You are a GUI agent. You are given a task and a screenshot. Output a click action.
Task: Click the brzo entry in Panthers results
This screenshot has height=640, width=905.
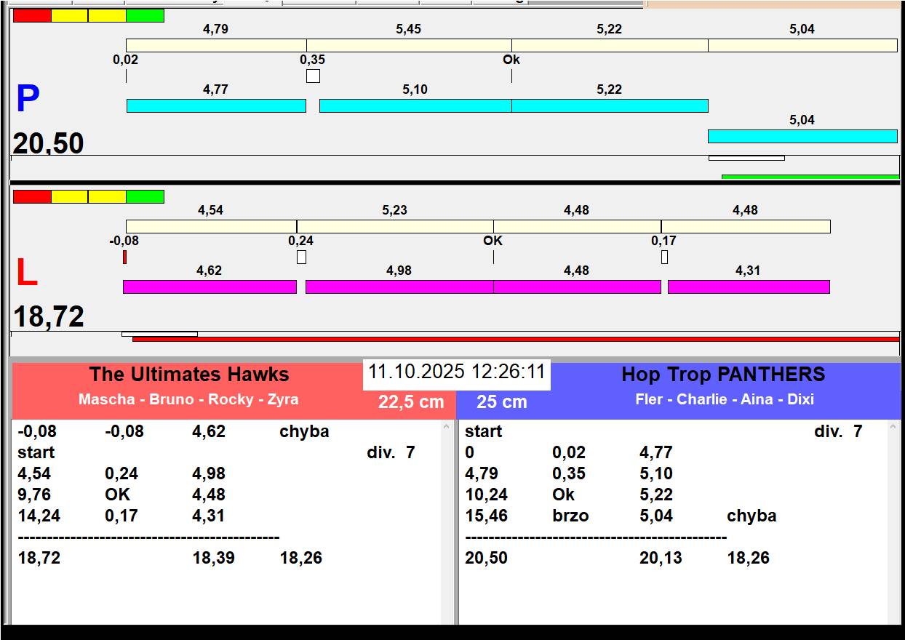click(570, 516)
